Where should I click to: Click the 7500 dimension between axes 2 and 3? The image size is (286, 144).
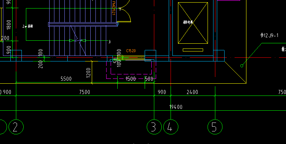[84, 92]
